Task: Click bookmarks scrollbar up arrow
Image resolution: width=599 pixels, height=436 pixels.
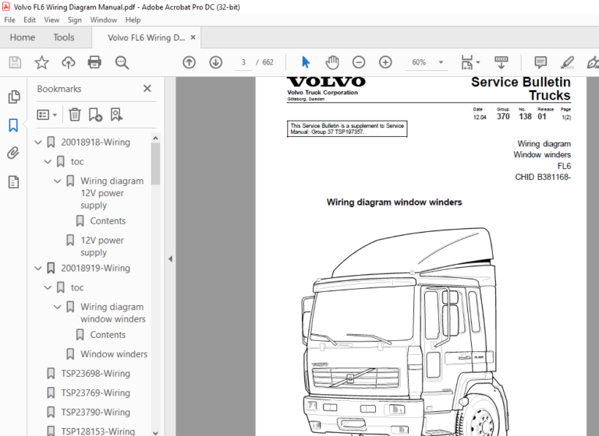Action: [155, 138]
